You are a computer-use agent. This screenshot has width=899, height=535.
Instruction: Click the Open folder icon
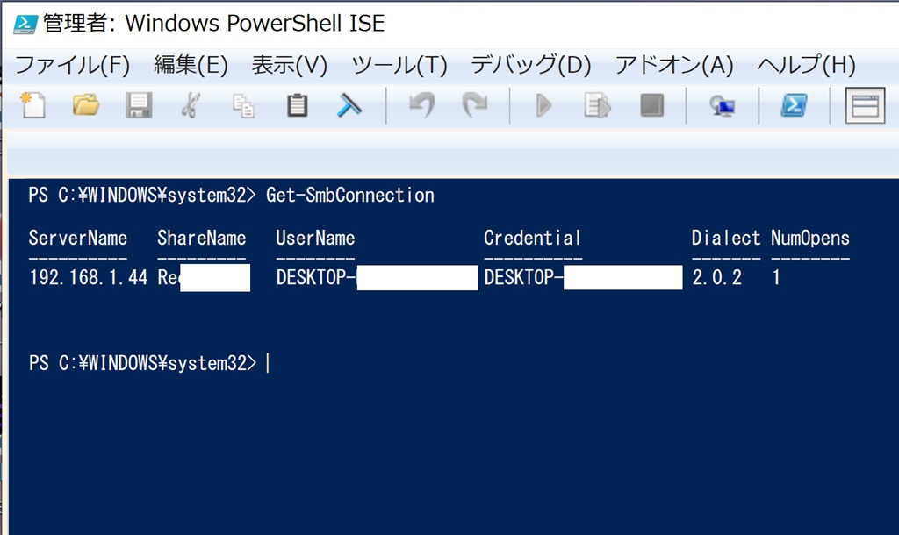click(86, 106)
